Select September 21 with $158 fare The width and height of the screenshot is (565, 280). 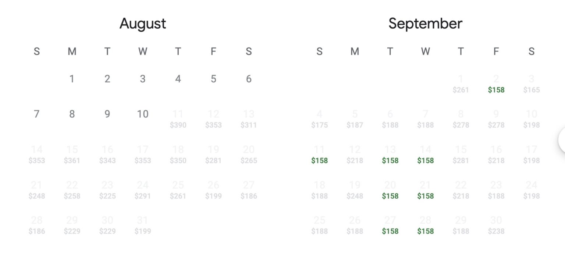(425, 190)
